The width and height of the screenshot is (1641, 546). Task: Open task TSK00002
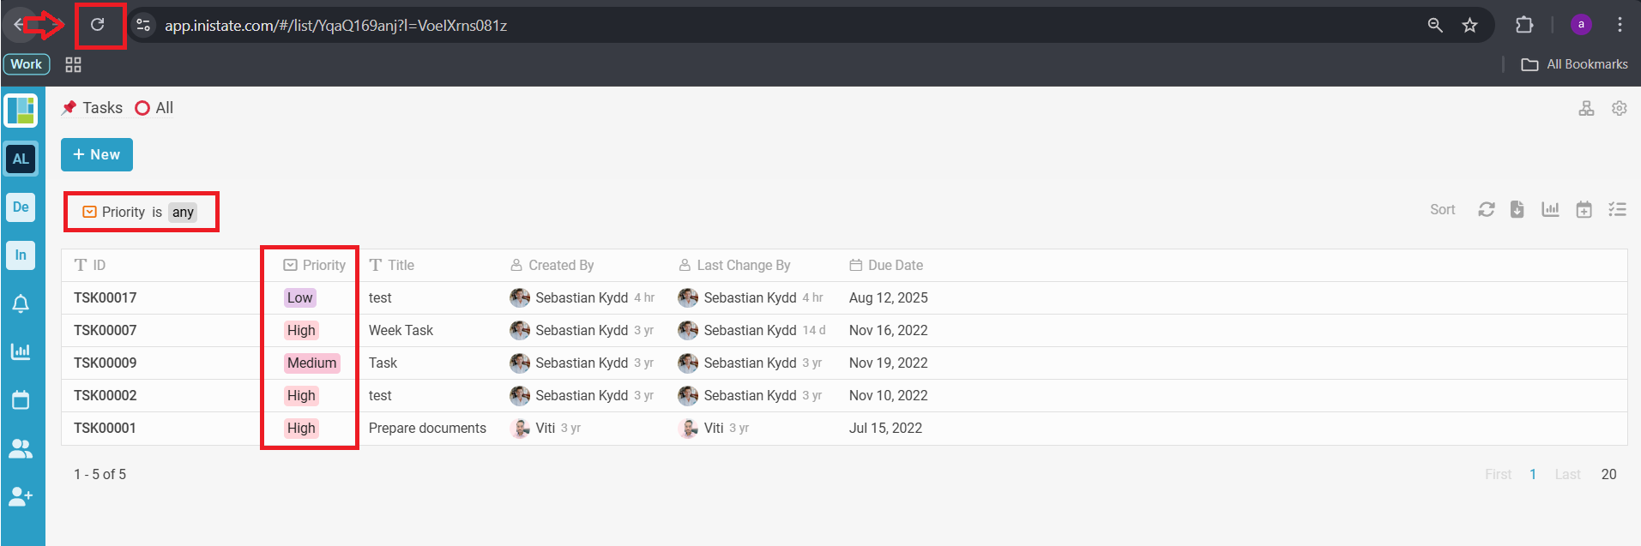[x=106, y=395]
